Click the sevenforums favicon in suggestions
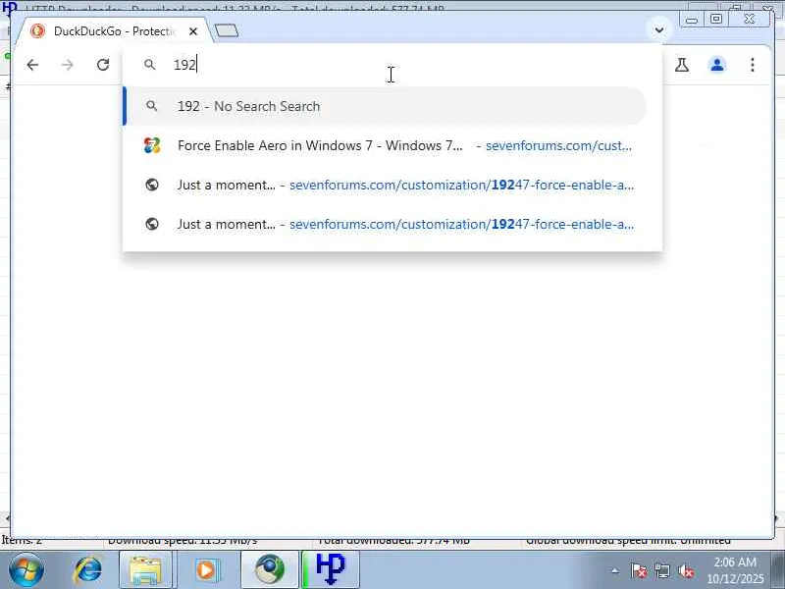785x589 pixels. click(x=152, y=145)
